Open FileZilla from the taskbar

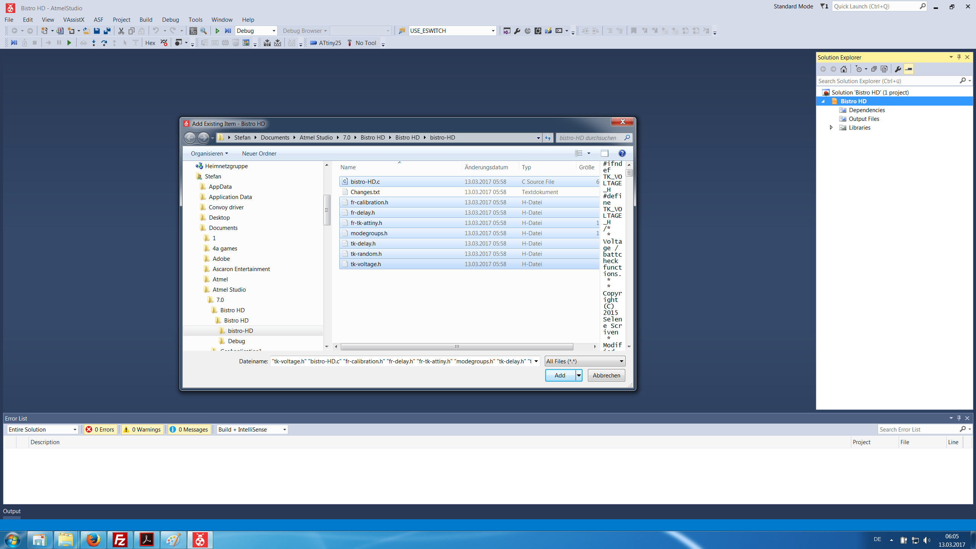pyautogui.click(x=120, y=540)
